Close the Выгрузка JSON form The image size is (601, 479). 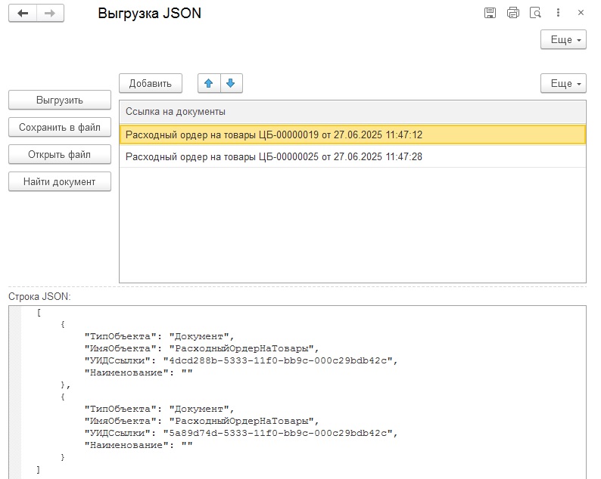(x=581, y=13)
